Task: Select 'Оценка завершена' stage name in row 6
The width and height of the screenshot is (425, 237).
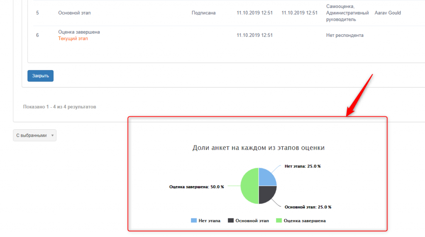Action: tap(79, 32)
